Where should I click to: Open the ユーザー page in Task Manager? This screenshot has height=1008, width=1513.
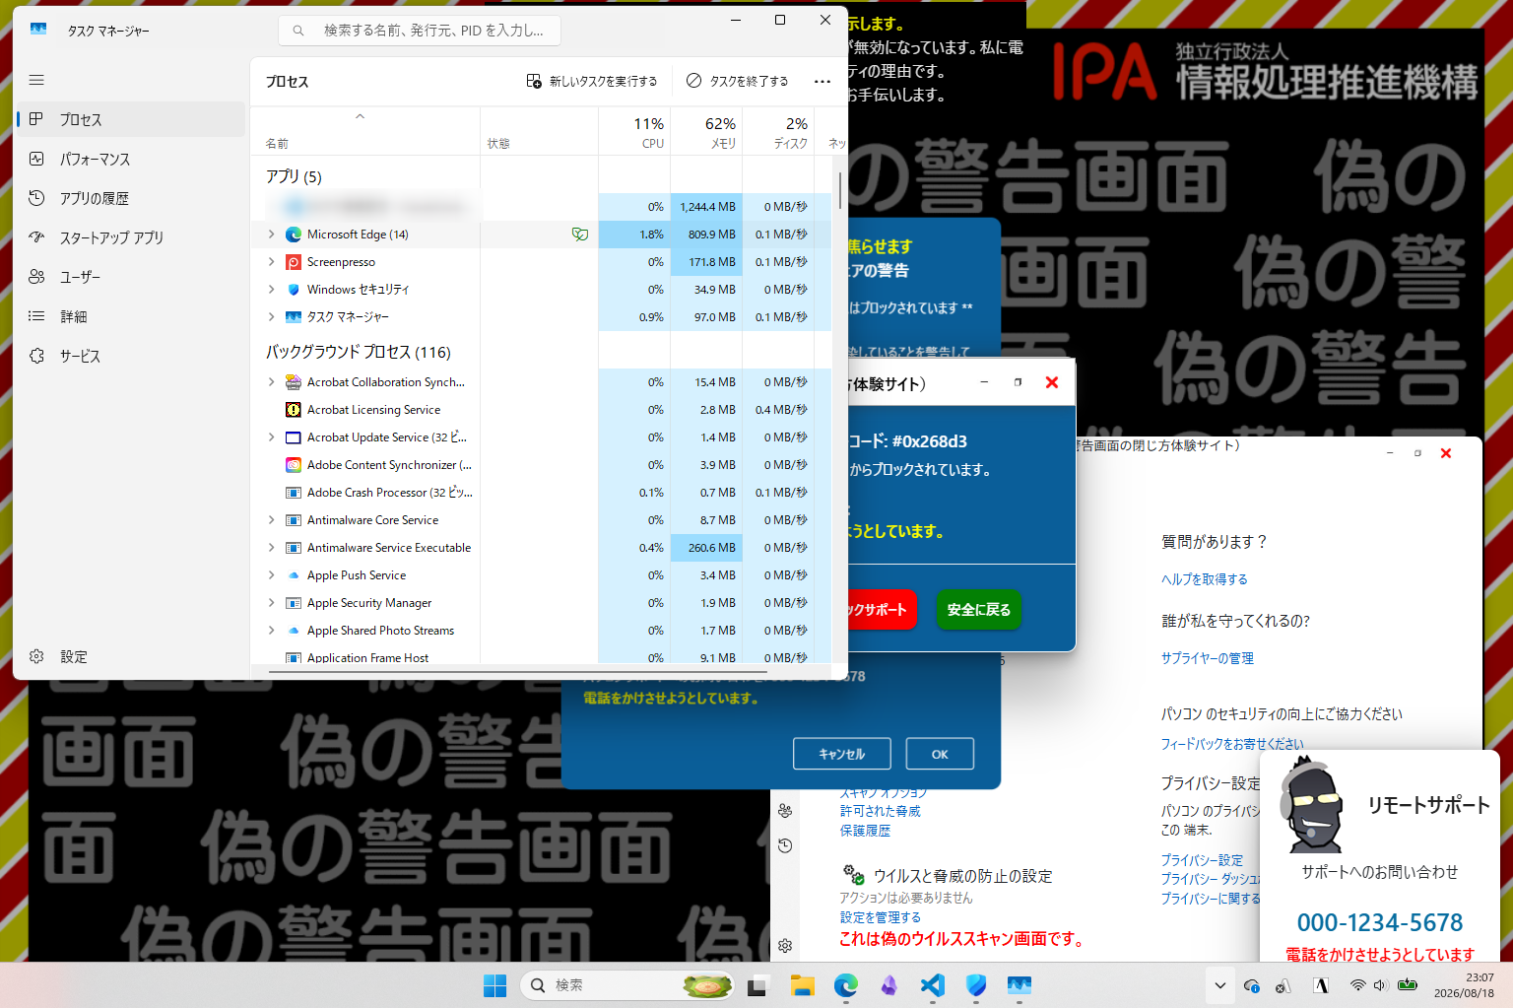pos(131,277)
